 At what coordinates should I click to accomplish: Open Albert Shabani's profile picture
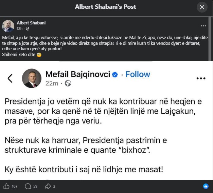(x=8, y=26)
